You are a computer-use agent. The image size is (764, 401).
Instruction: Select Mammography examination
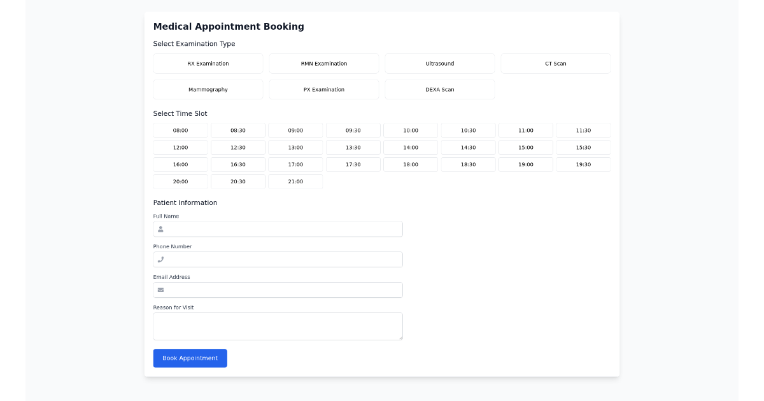point(208,89)
